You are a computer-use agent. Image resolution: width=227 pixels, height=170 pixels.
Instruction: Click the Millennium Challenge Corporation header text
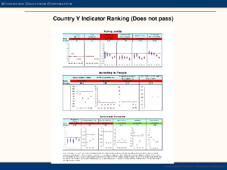tap(37, 3)
